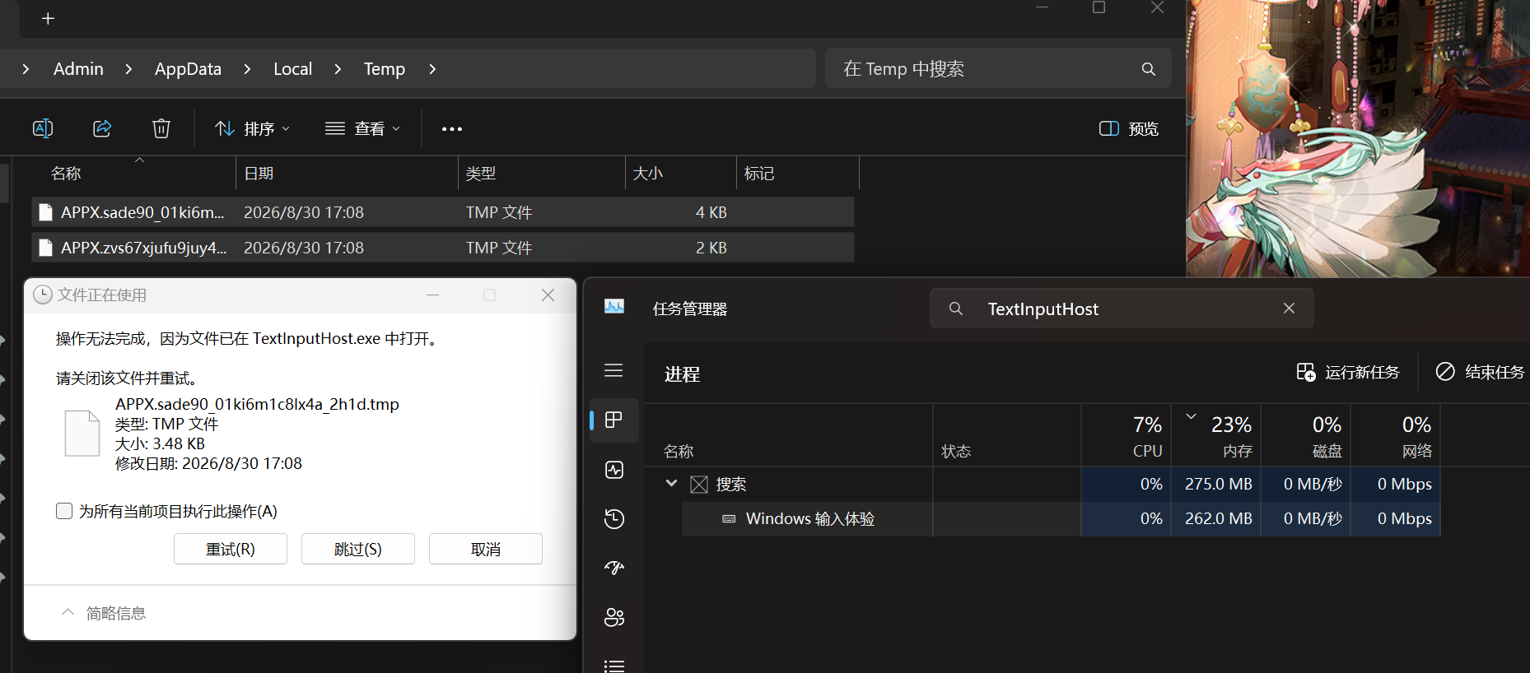Sort files by the 日期 column header
Viewport: 1530px width, 673px height.
coord(347,174)
